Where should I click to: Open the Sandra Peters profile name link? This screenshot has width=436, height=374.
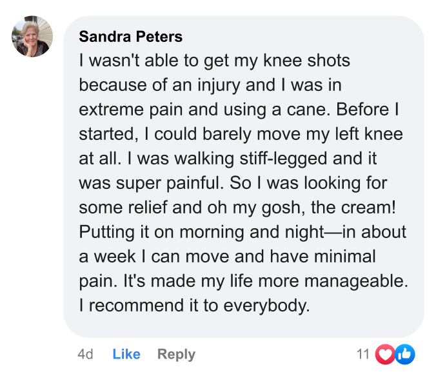coord(130,36)
